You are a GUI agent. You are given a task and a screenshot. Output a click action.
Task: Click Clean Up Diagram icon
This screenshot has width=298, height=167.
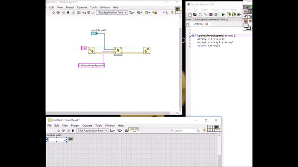coord(155,13)
